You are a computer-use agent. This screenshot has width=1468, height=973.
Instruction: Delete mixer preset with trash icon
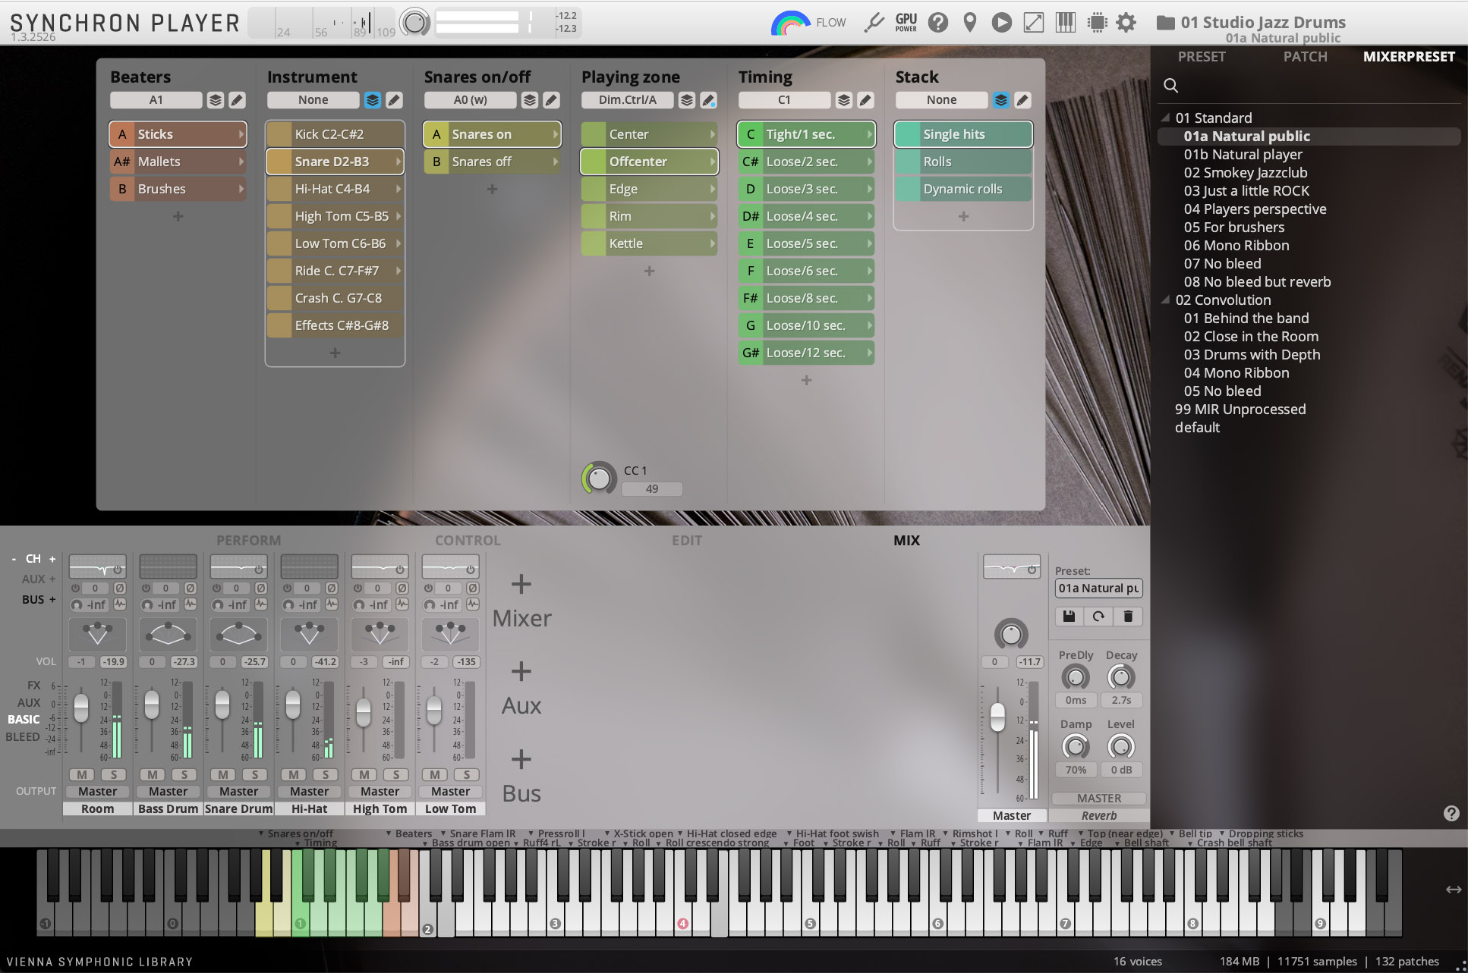[1128, 617]
